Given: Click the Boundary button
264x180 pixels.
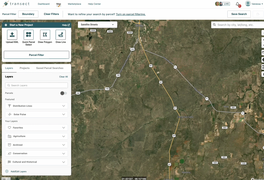Looking at the screenshot, I should [28, 14].
